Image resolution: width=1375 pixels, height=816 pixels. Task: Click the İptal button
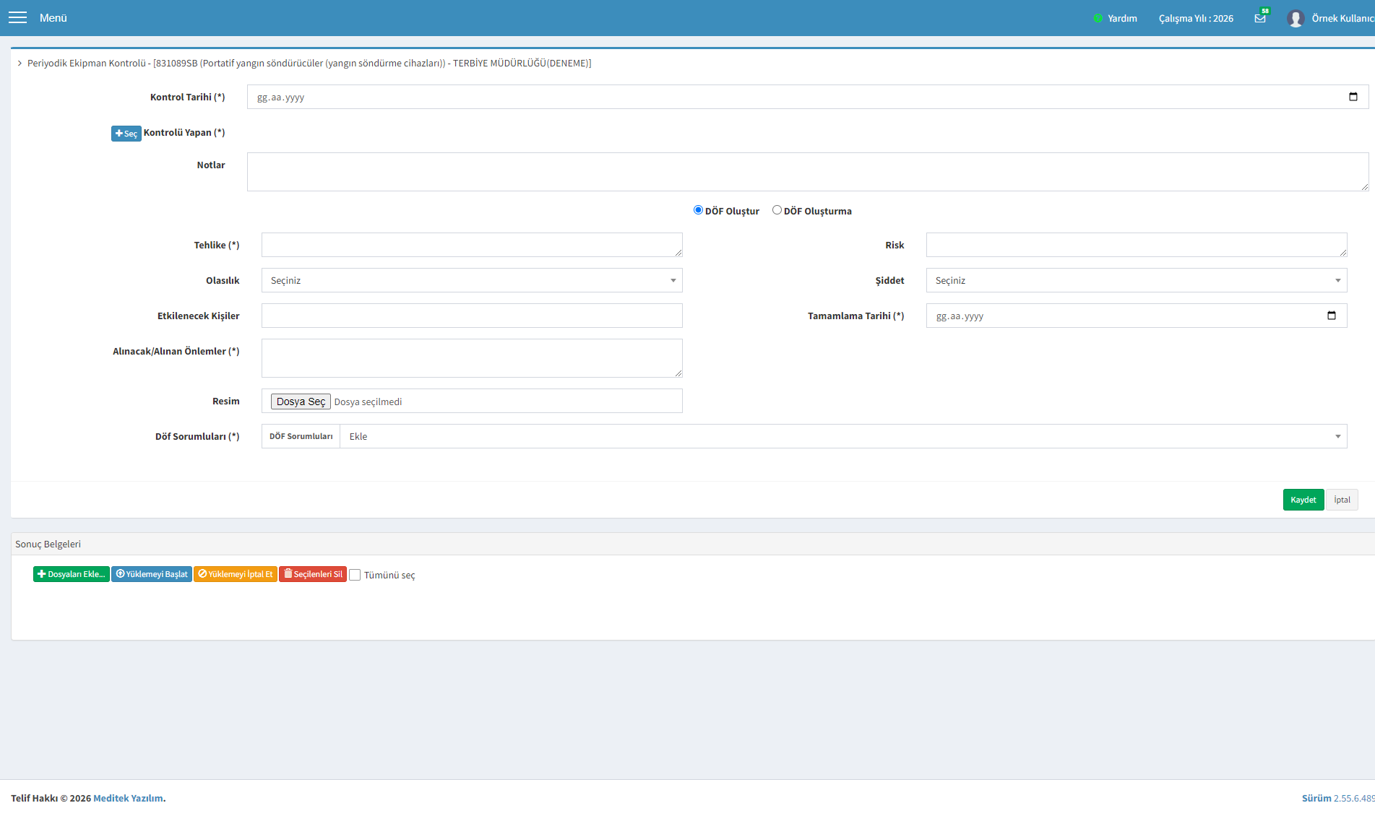[x=1342, y=500]
